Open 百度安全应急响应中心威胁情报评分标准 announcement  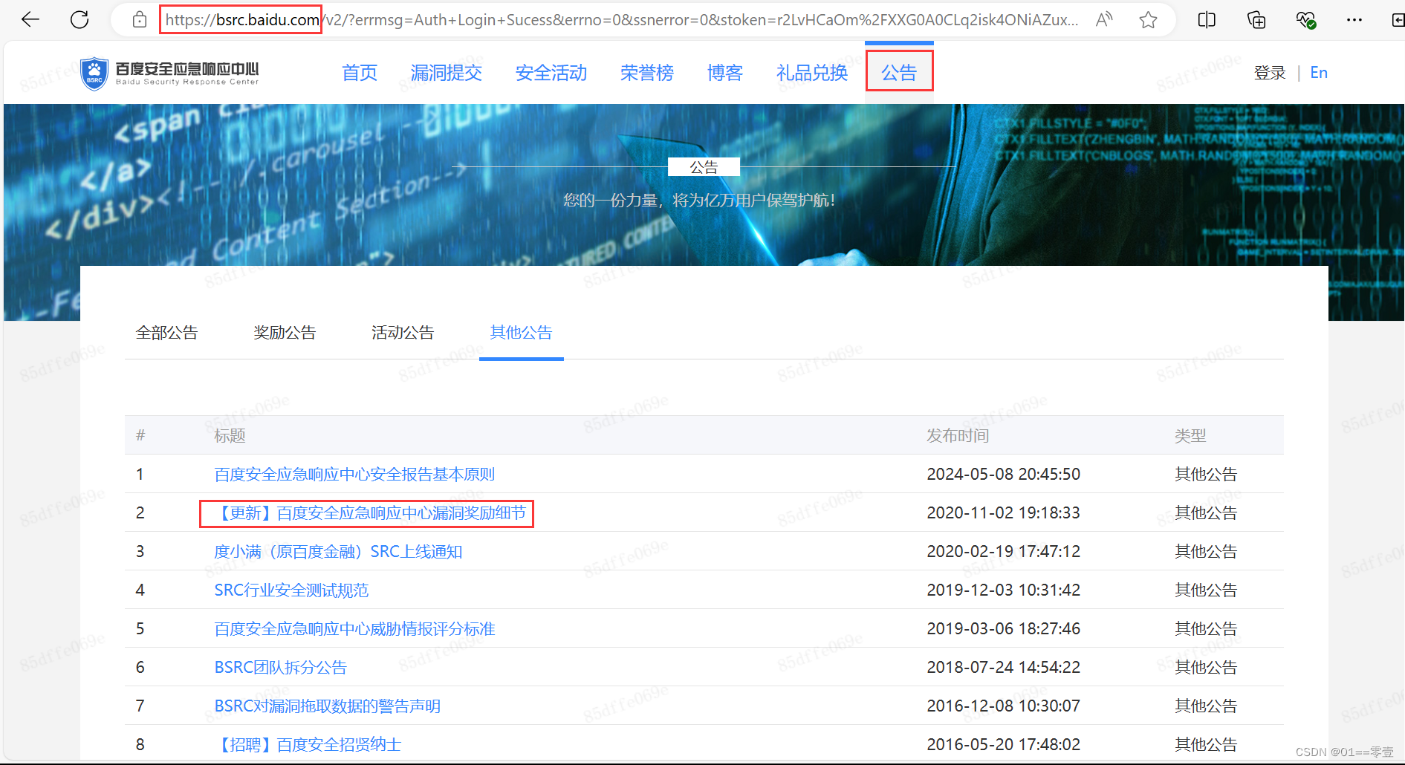pyautogui.click(x=354, y=629)
